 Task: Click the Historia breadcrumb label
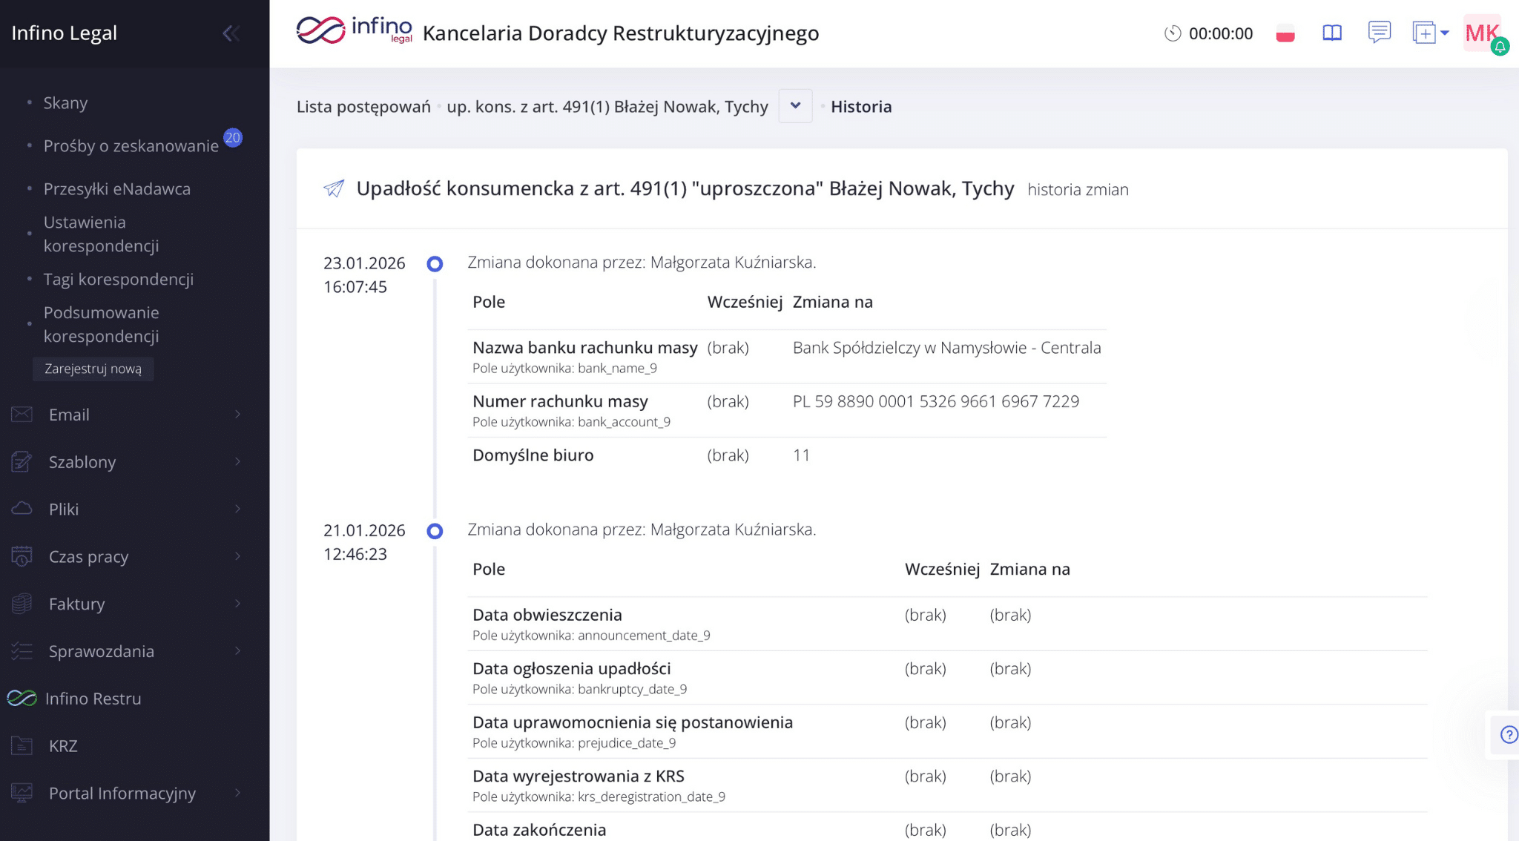861,107
